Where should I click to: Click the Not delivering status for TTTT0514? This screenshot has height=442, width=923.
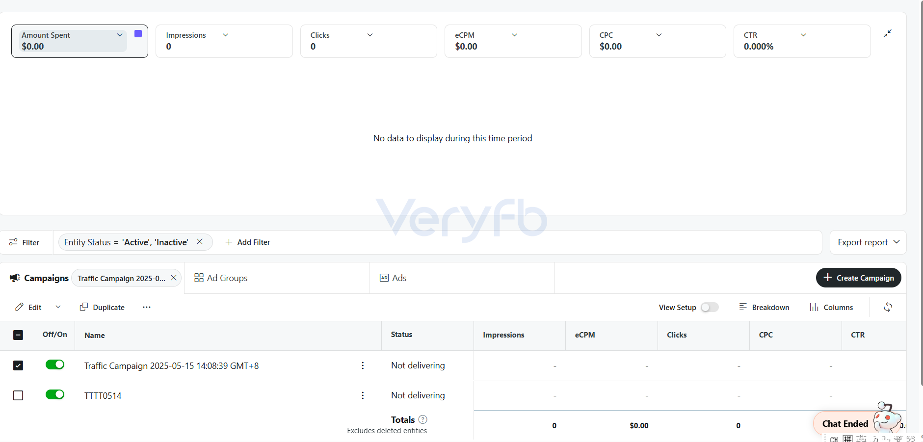click(x=418, y=395)
